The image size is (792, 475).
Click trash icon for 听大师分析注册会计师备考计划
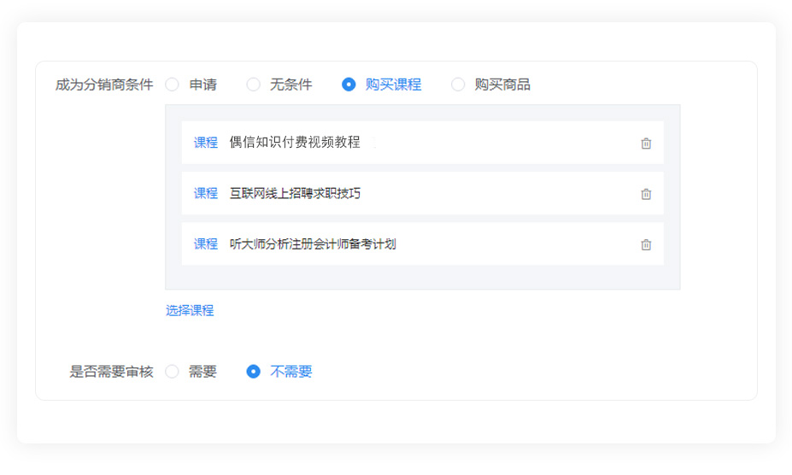click(x=646, y=245)
